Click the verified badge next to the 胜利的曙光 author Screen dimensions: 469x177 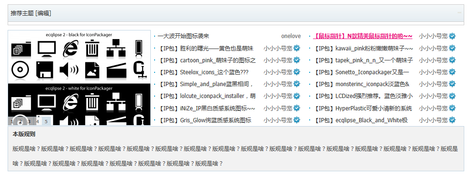(x=297, y=48)
